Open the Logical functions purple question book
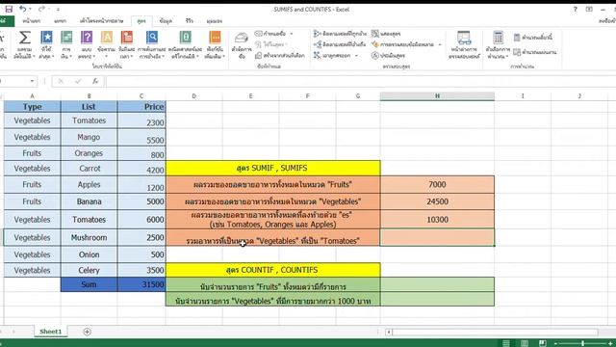 87,45
